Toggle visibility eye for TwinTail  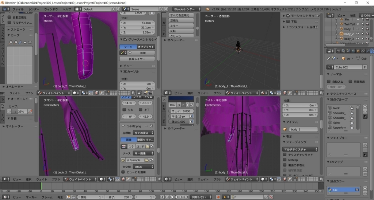coord(358,24)
